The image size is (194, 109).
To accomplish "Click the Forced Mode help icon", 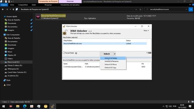I will pyautogui.click(x=76, y=53).
